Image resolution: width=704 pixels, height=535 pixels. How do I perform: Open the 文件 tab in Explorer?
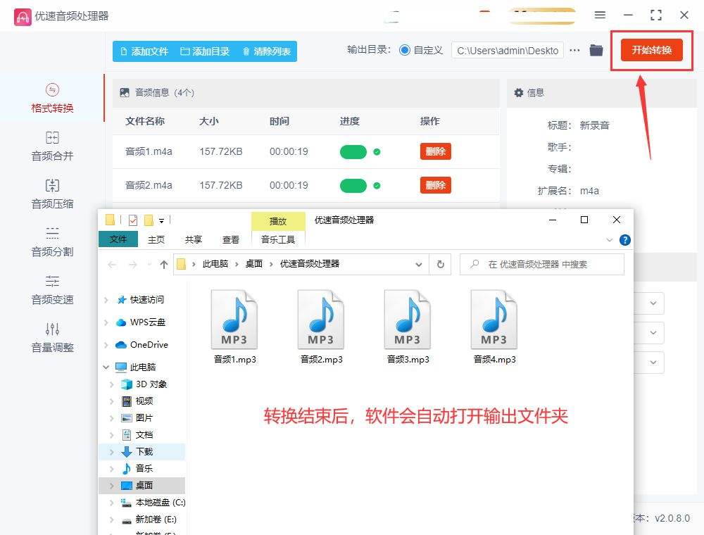(118, 239)
